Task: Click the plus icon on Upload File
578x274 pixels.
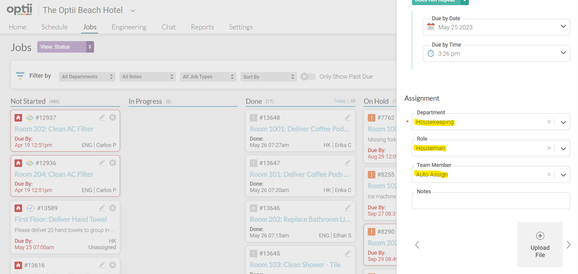Action: coord(540,236)
